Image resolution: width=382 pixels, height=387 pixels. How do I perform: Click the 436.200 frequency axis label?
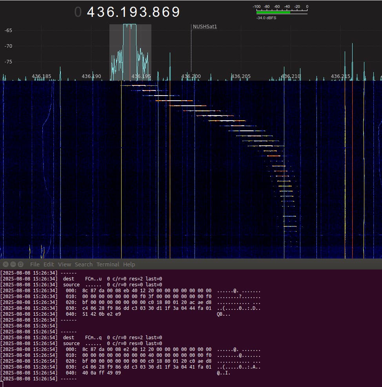[x=191, y=76]
